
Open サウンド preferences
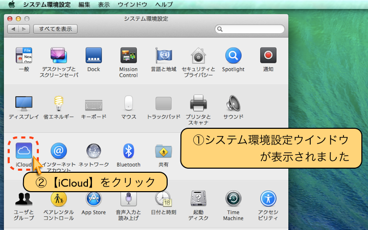pyautogui.click(x=233, y=103)
